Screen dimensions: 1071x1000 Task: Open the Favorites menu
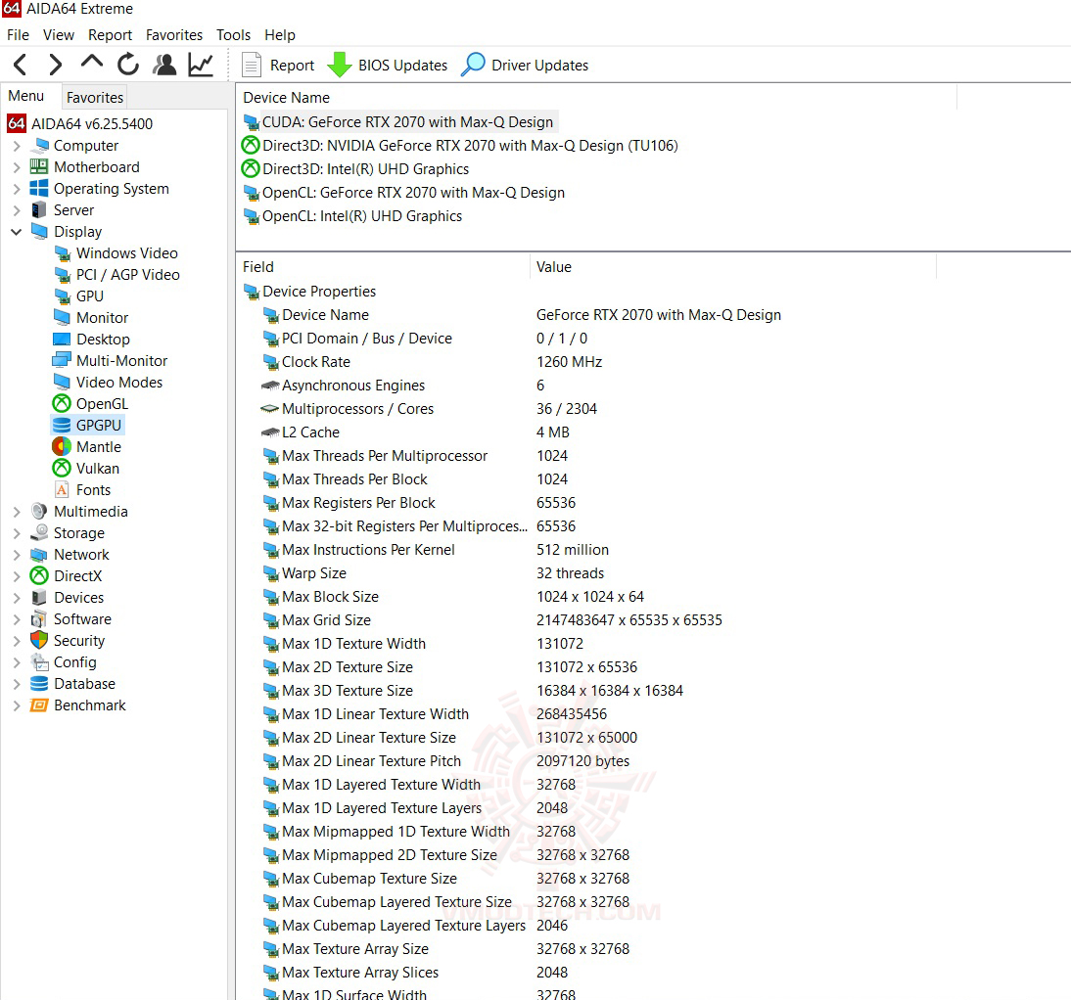click(x=174, y=35)
